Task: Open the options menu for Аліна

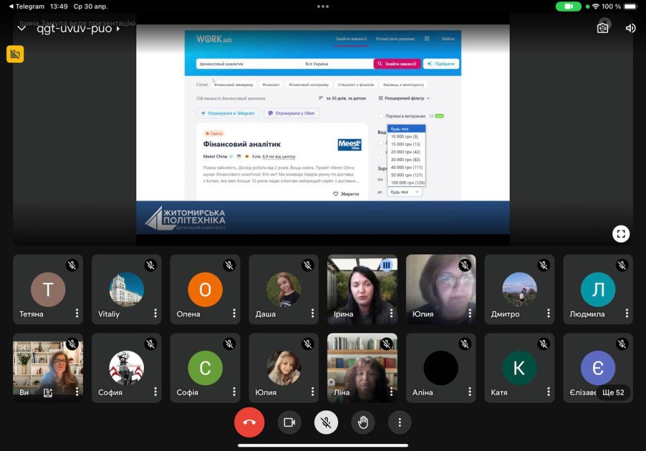Action: coord(469,392)
